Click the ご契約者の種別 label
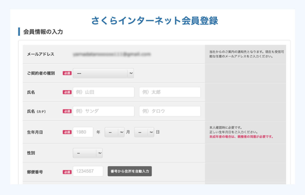Viewport: 305px width, 195px height. click(41, 73)
